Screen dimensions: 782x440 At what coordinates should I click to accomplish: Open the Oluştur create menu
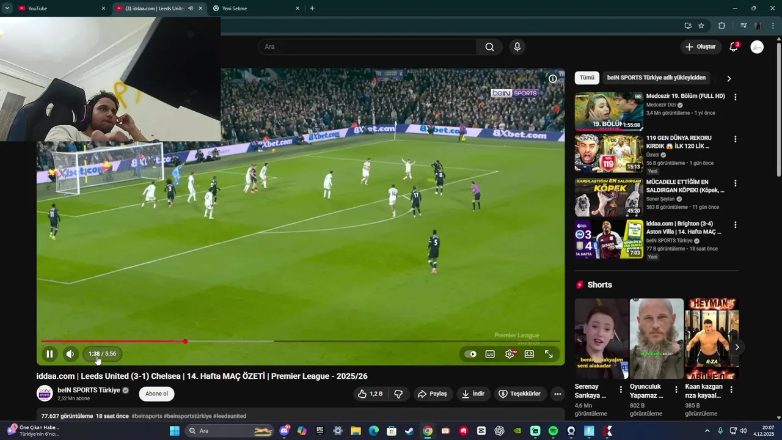(x=700, y=47)
